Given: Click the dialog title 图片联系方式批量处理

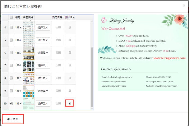Looking at the screenshot, I should pyautogui.click(x=23, y=7).
